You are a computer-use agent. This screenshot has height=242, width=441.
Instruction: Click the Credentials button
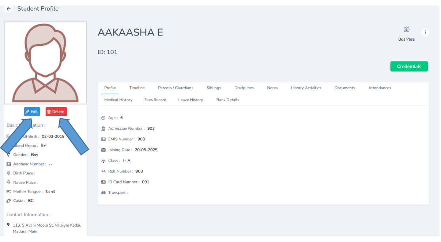409,66
